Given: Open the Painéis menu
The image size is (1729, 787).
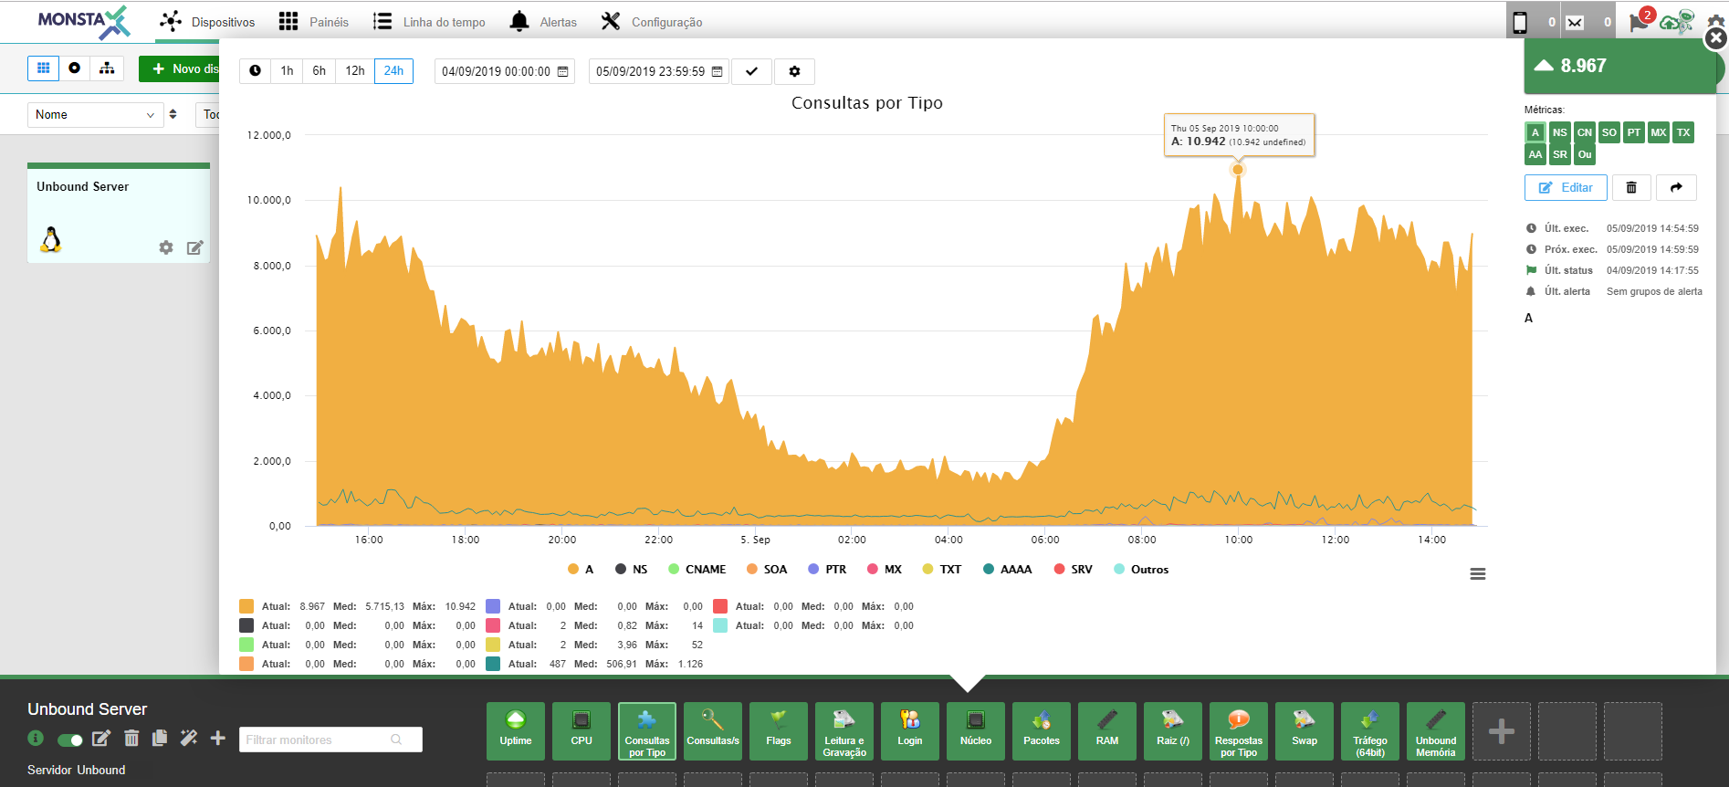Looking at the screenshot, I should (x=314, y=22).
